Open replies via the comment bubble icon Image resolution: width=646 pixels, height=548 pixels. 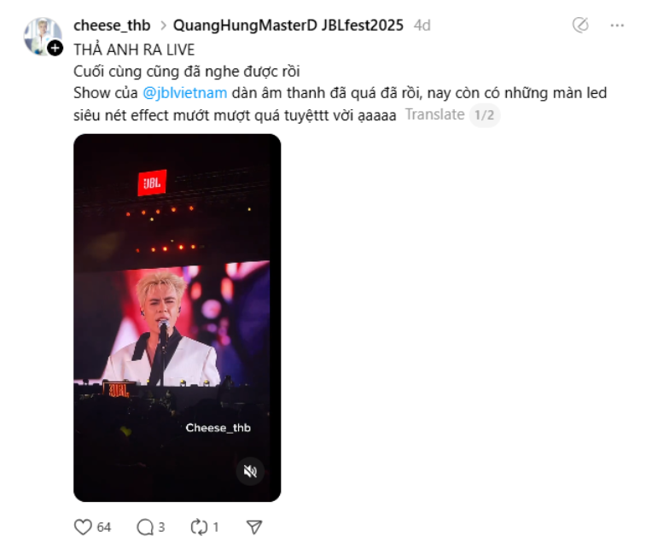pyautogui.click(x=145, y=527)
